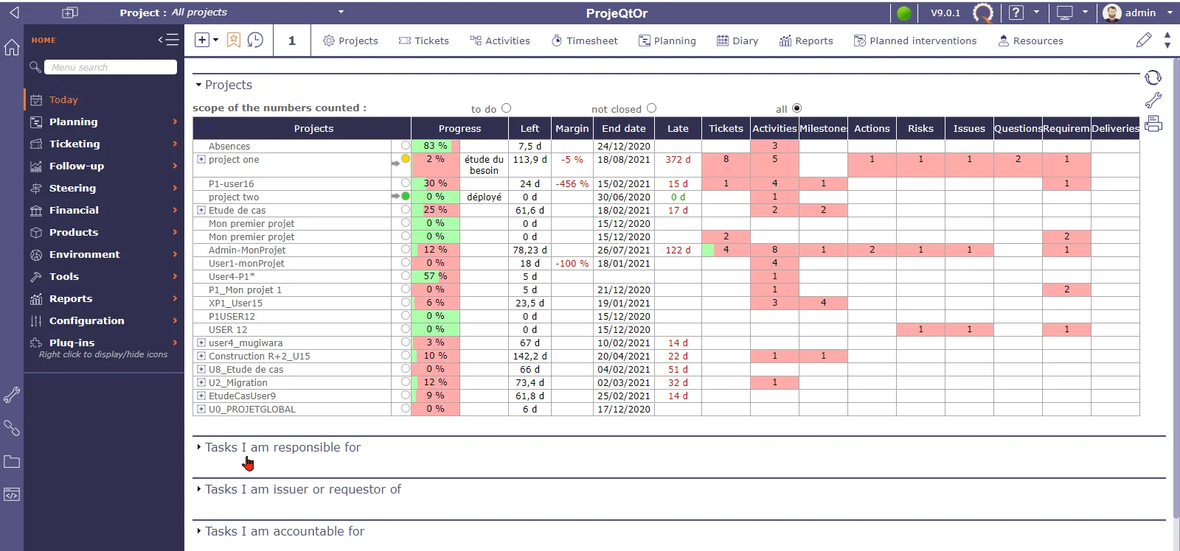Open the Tickets tab
The width and height of the screenshot is (1180, 551).
tap(423, 41)
